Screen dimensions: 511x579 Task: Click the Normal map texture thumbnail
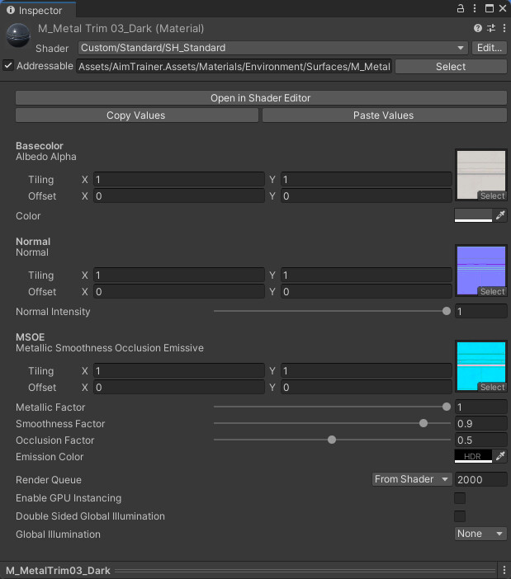(x=481, y=271)
